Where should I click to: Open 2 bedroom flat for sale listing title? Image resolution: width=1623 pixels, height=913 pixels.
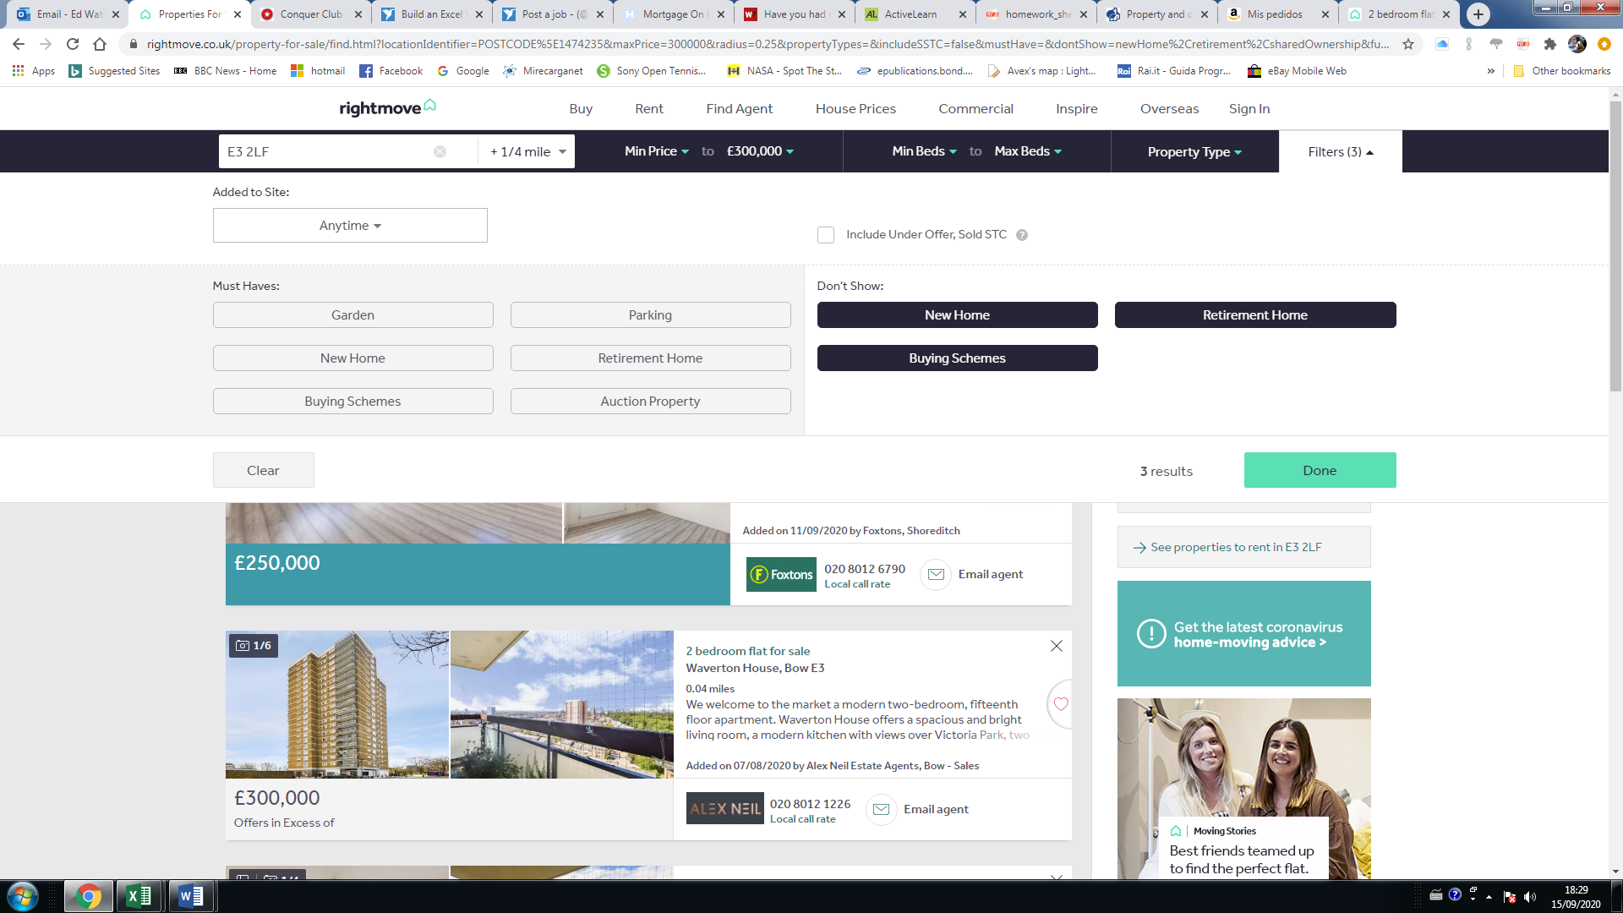[747, 651]
